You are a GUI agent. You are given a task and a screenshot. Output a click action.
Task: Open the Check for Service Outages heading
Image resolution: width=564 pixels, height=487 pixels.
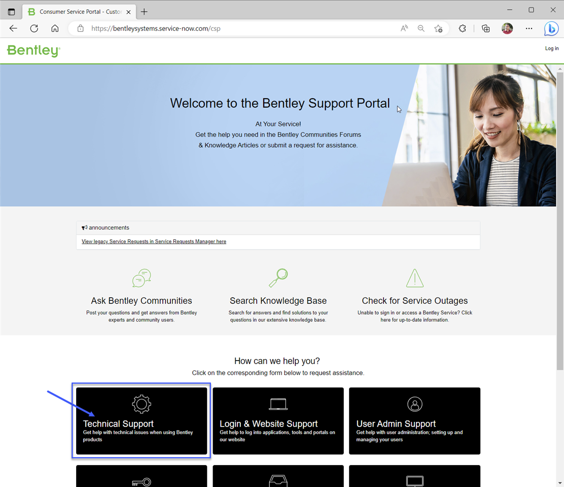click(415, 301)
